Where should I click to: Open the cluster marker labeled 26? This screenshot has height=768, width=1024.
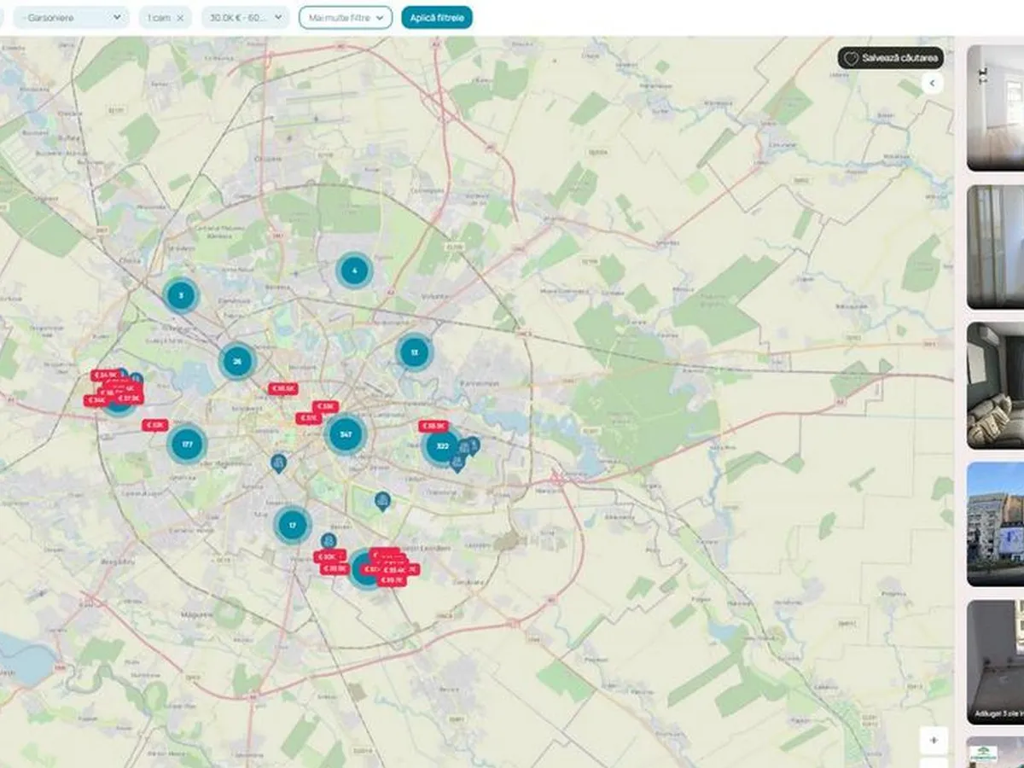[237, 361]
